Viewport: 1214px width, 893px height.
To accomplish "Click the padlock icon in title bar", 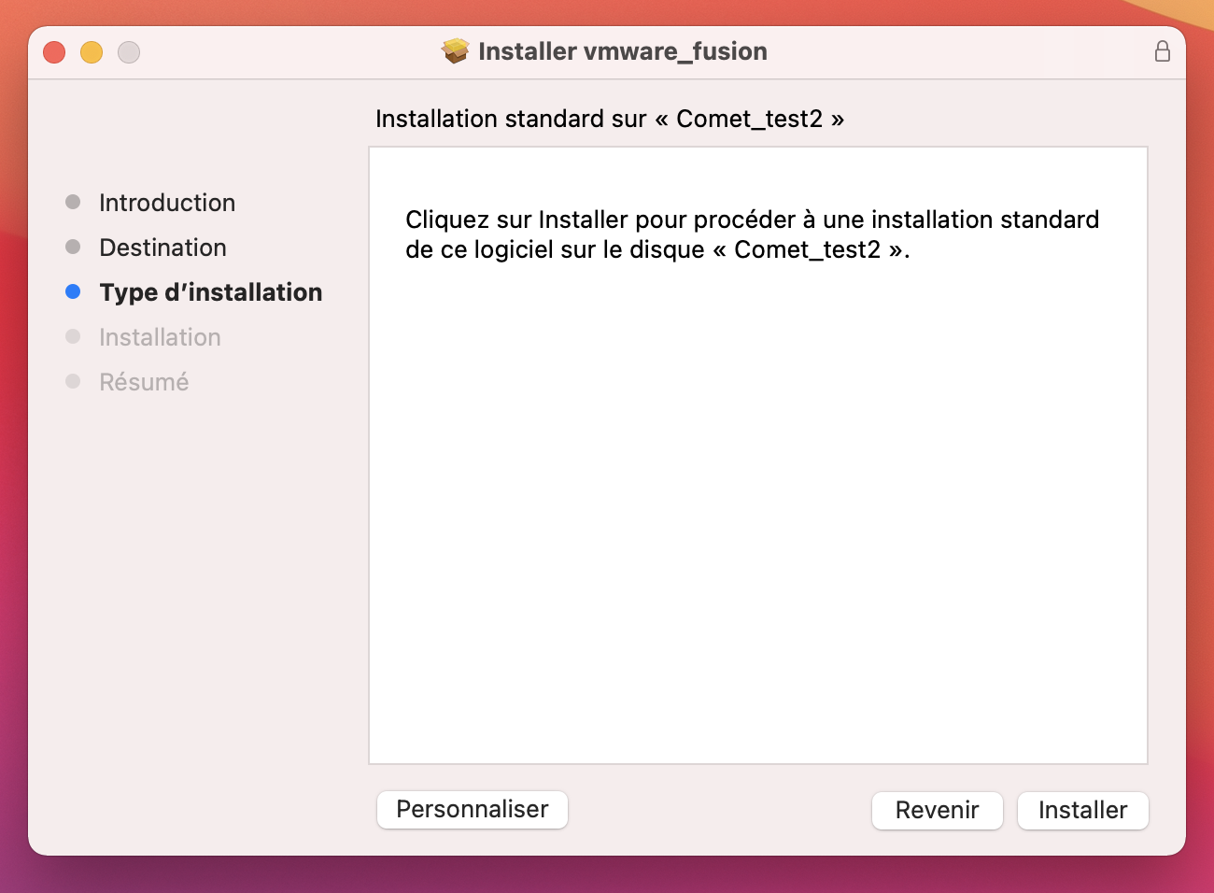I will click(x=1162, y=51).
